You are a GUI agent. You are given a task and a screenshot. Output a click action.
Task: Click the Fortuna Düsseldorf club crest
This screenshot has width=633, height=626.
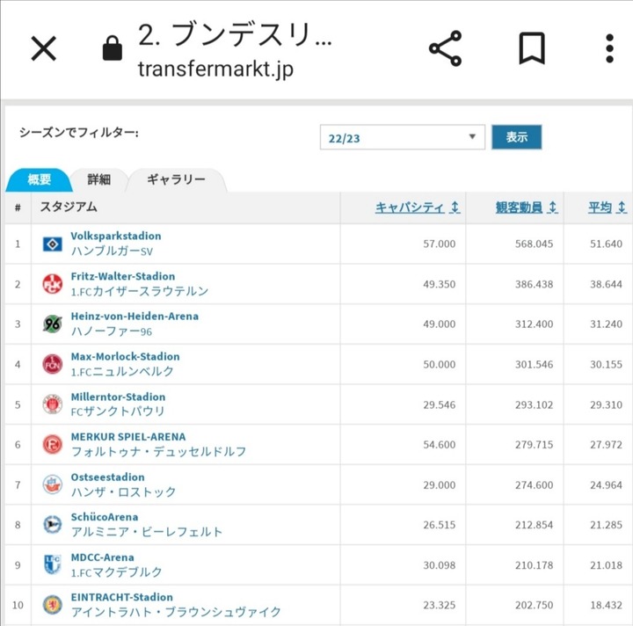(x=53, y=444)
